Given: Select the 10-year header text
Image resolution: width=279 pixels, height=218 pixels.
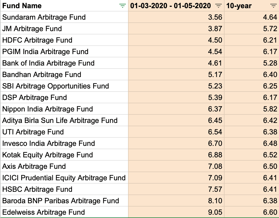Looking at the screenshot, I should pyautogui.click(x=239, y=6).
